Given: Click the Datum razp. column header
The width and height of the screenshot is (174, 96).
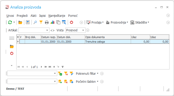Looking at the screenshot, I should tap(49, 37).
